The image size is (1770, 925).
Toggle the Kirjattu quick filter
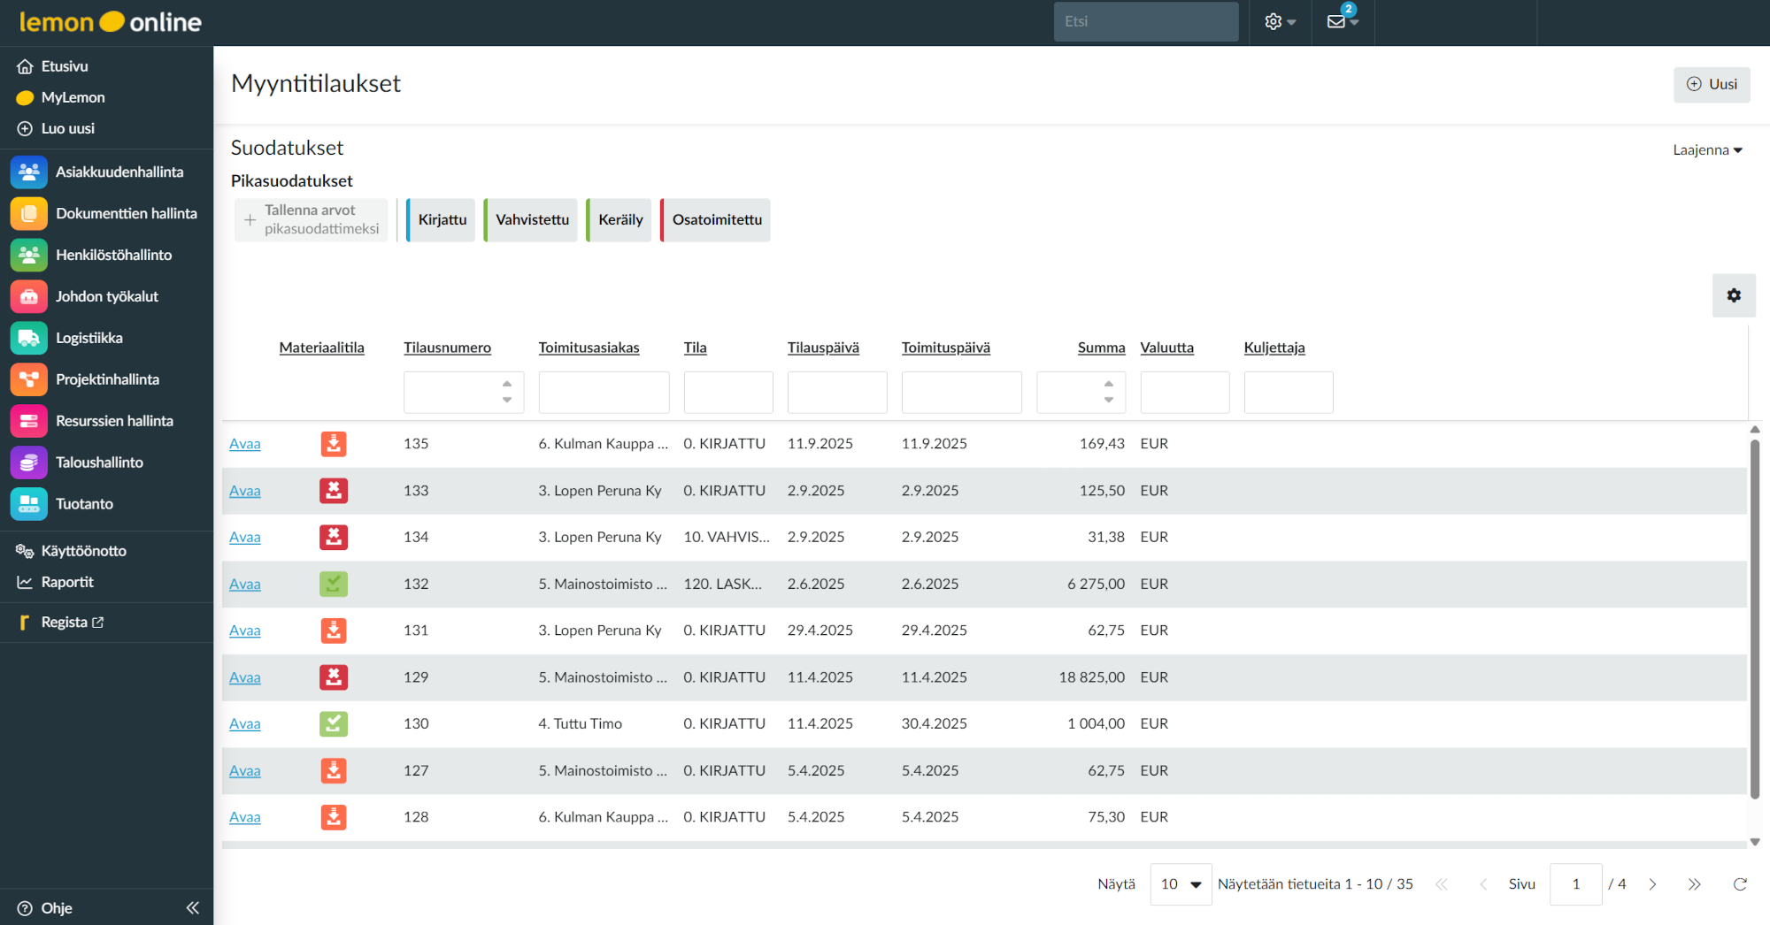pos(442,220)
